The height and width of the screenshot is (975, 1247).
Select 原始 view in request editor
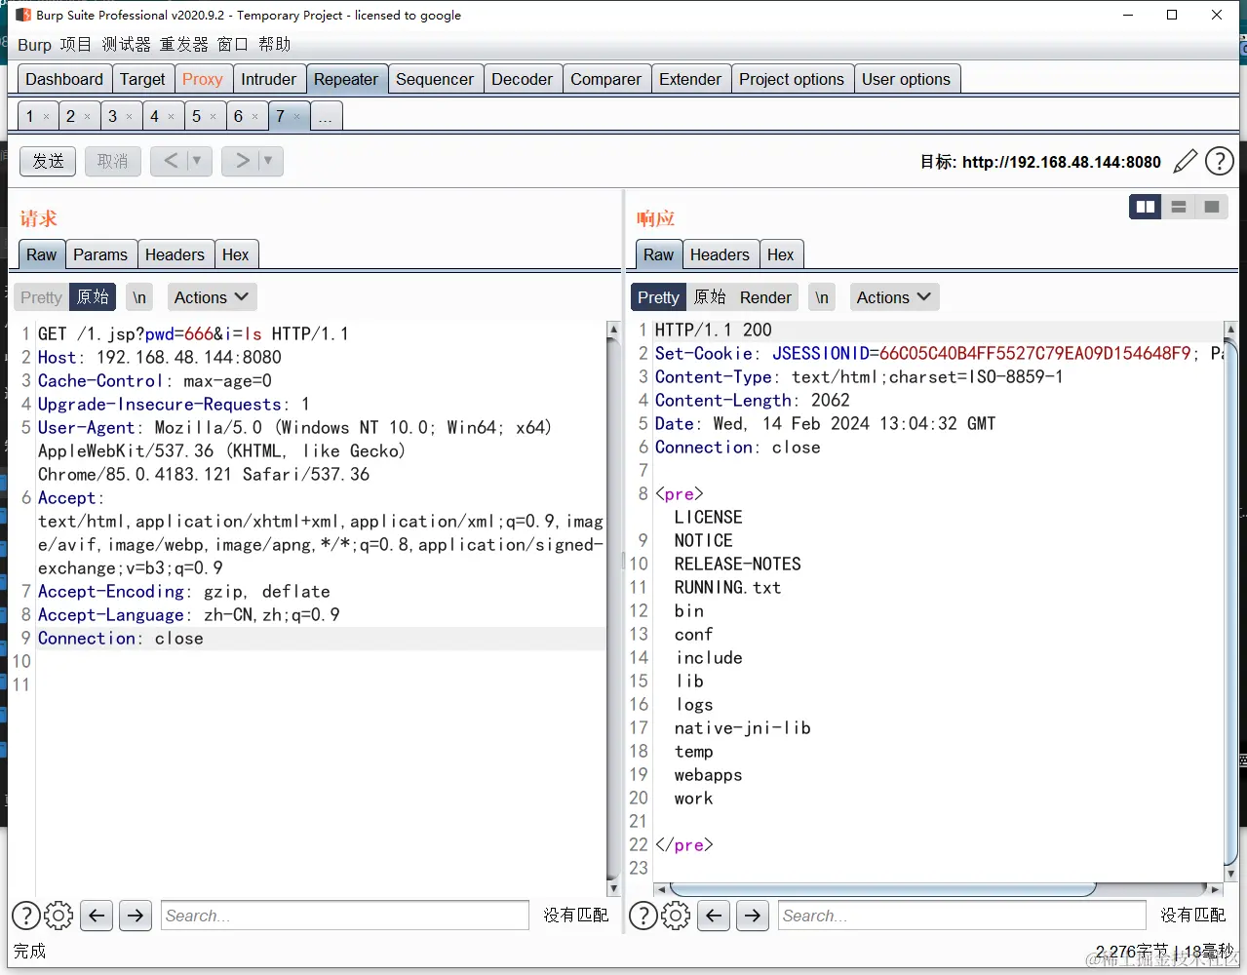click(x=93, y=297)
